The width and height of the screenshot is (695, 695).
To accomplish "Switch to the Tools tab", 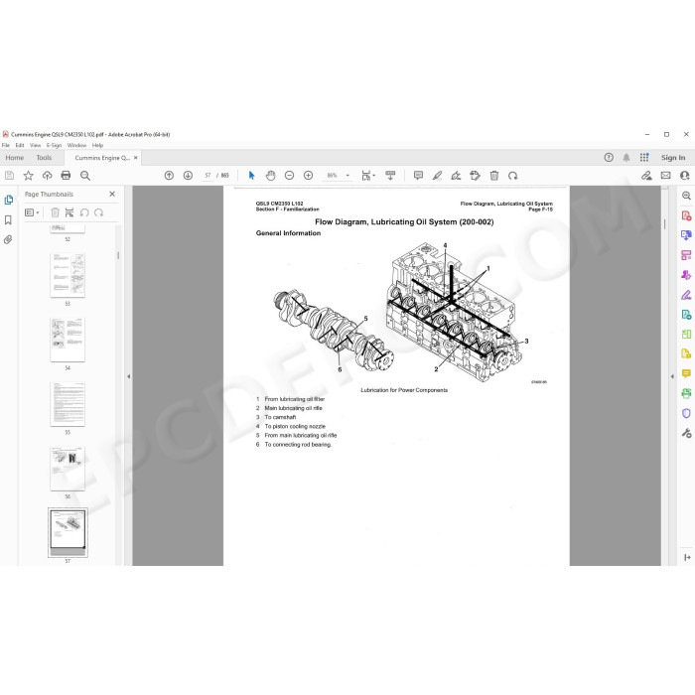I will click(x=44, y=158).
